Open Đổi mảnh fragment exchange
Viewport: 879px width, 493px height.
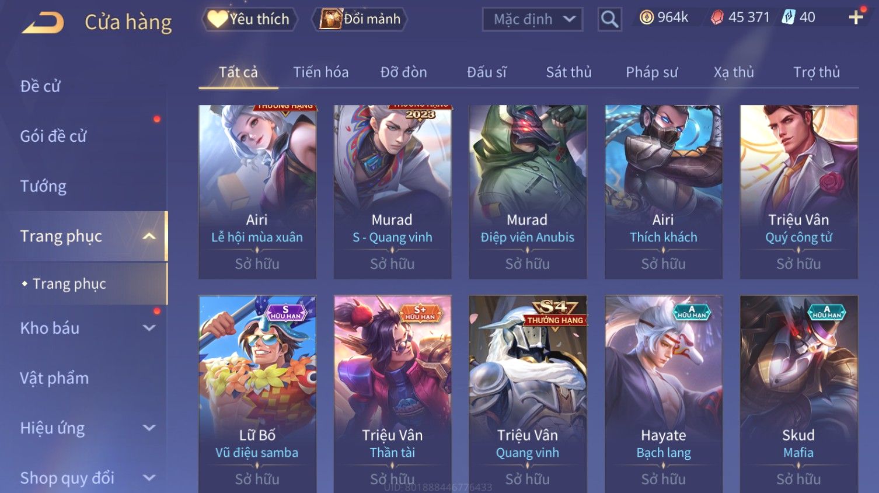tap(360, 19)
